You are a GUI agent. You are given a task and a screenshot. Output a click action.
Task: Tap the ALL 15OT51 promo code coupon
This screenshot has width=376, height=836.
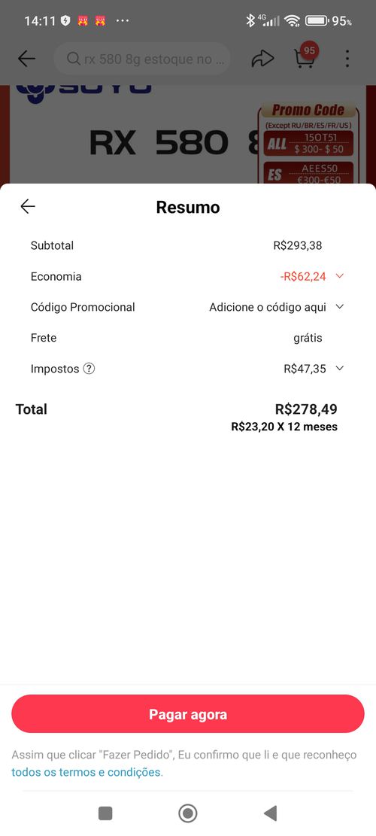pos(308,144)
